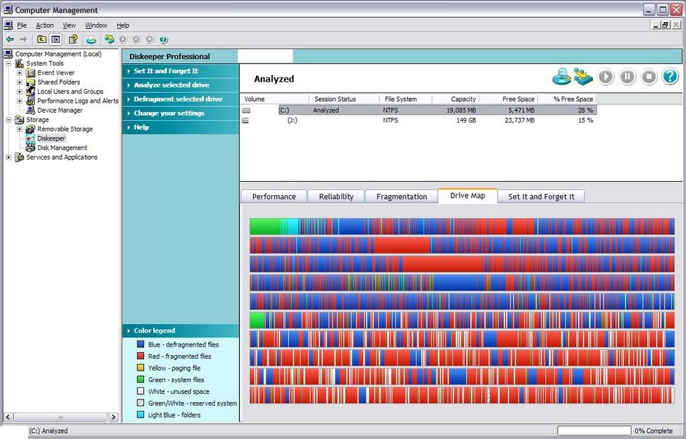Sort volumes by the Capacity column header

tap(456, 99)
